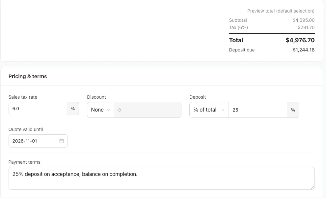Click the bold Total label
Image resolution: width=326 pixels, height=198 pixels.
click(236, 40)
